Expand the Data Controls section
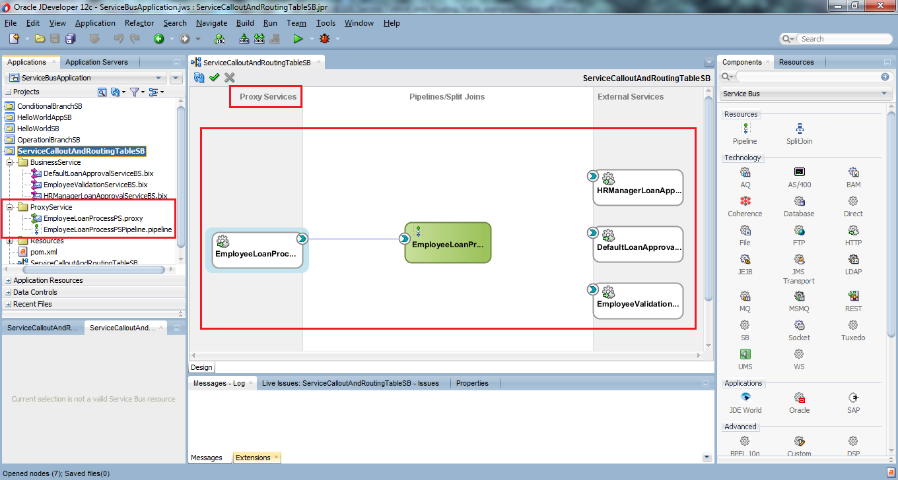The width and height of the screenshot is (898, 480). [8, 292]
